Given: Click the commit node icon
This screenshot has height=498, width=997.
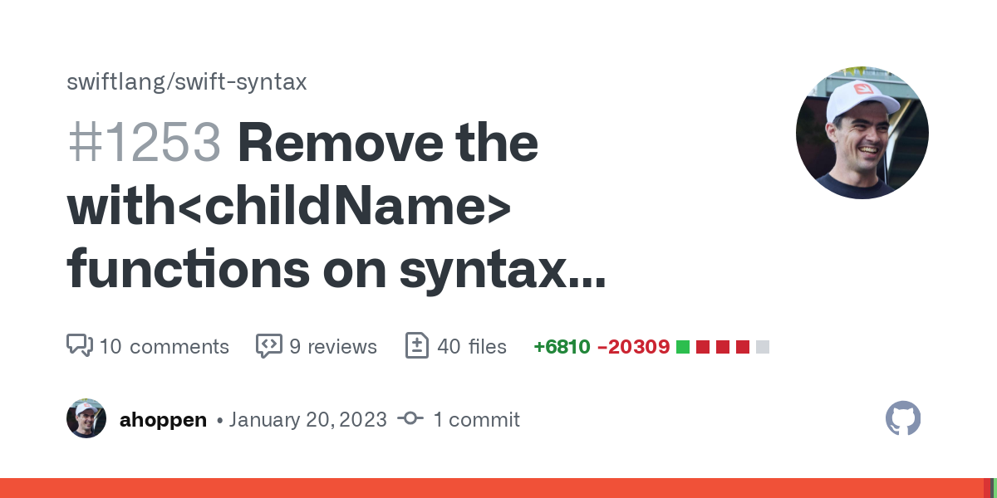Looking at the screenshot, I should click(x=410, y=419).
